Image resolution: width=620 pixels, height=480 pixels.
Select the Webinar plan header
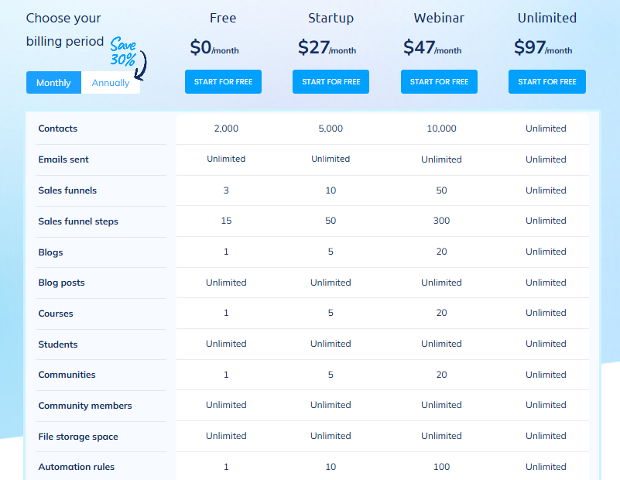pyautogui.click(x=439, y=17)
